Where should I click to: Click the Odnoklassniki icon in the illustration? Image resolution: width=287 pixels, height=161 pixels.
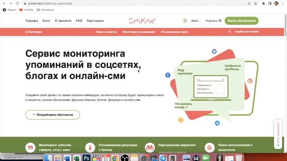pyautogui.click(x=181, y=120)
